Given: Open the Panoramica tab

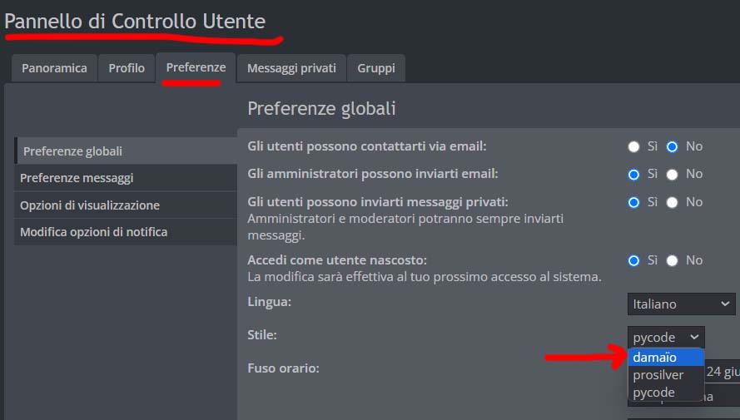Looking at the screenshot, I should (54, 68).
